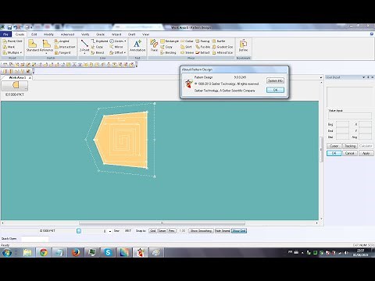Choose the Mirror line tool
Viewport: 375px width, 281px height.
tap(116, 47)
